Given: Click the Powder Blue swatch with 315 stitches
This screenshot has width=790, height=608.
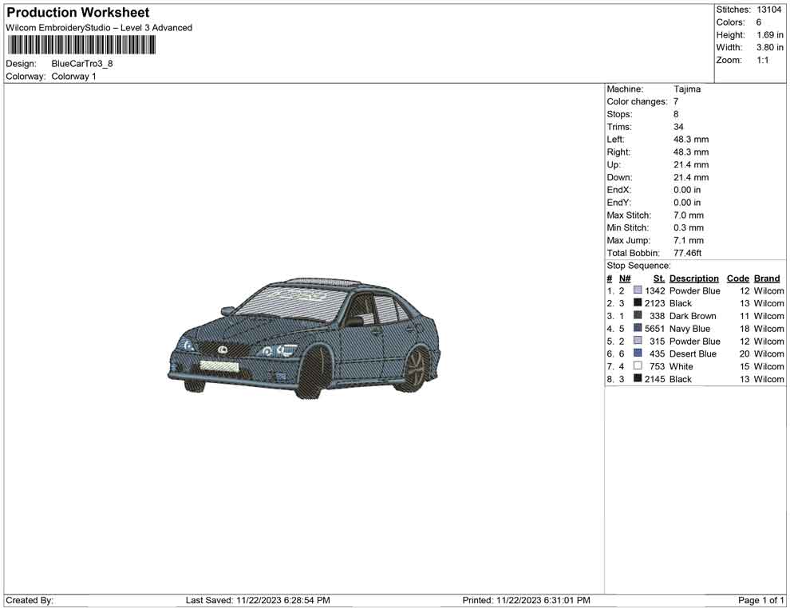Looking at the screenshot, I should tap(638, 342).
